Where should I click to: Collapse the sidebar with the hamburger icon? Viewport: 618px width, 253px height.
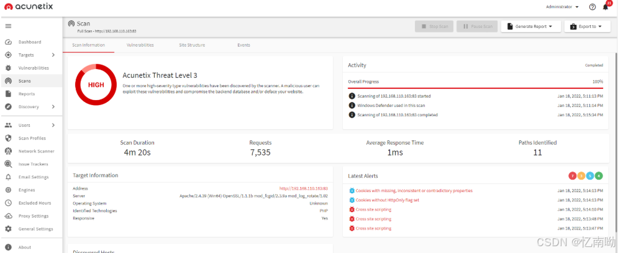[8, 26]
